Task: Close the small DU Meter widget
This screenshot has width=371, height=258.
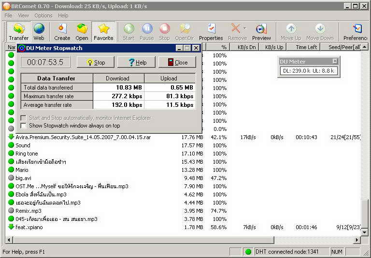Action: (x=335, y=61)
